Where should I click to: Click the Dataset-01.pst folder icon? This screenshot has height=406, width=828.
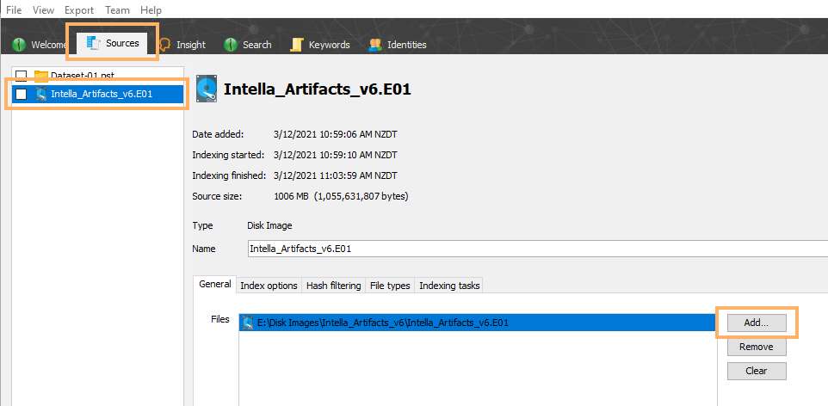pos(40,76)
